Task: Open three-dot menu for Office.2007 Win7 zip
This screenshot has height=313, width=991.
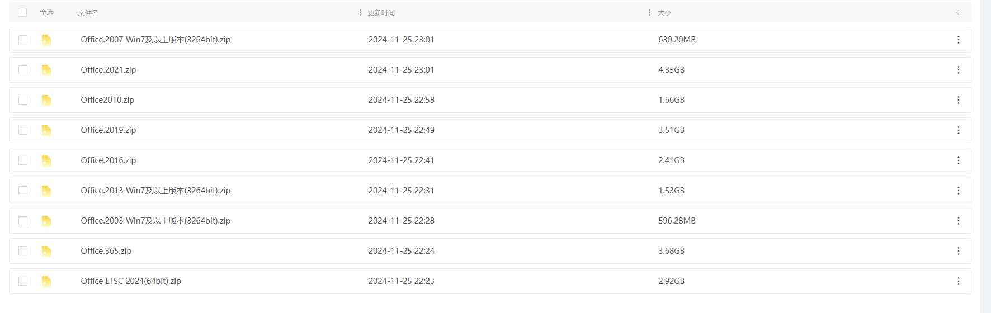Action: (x=958, y=40)
